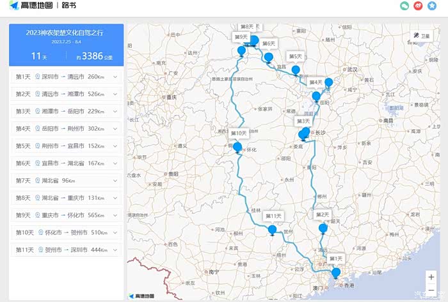Zoom out the map with minus button
The width and height of the screenshot is (448, 302).
click(x=431, y=288)
